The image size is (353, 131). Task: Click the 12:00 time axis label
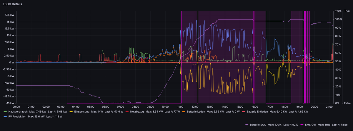195,107
